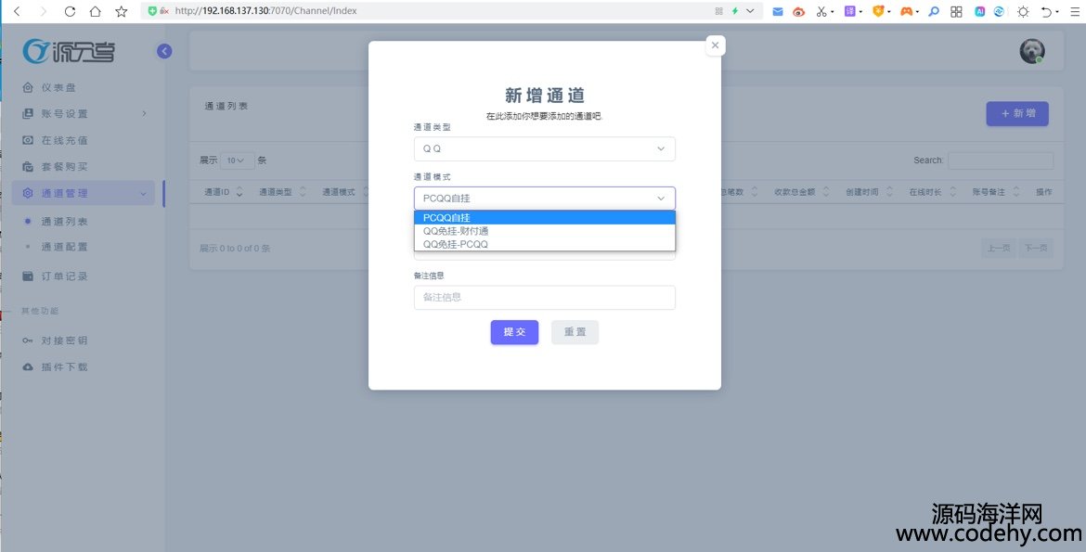Open 在线充值 from the sidebar
1086x552 pixels.
point(64,140)
